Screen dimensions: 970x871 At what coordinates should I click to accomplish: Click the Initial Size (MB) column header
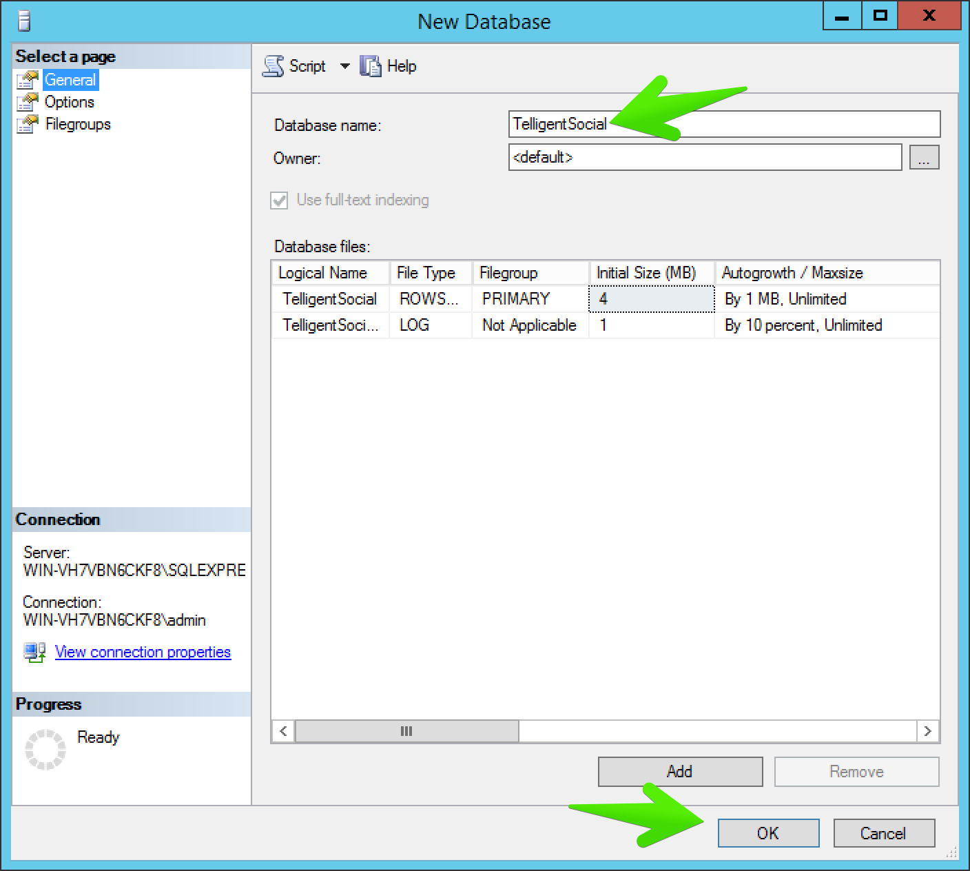coord(652,273)
